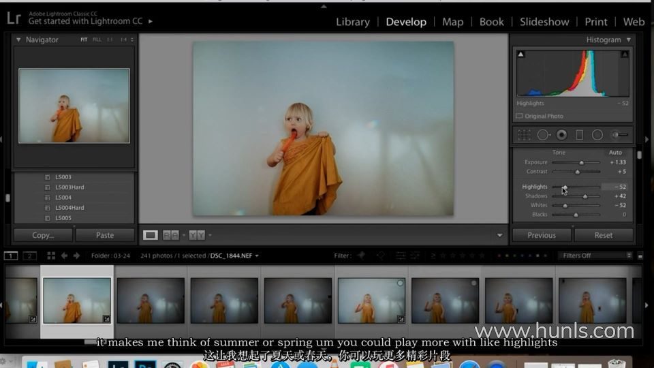The width and height of the screenshot is (654, 368).
Task: Open Web module
Action: coord(634,22)
